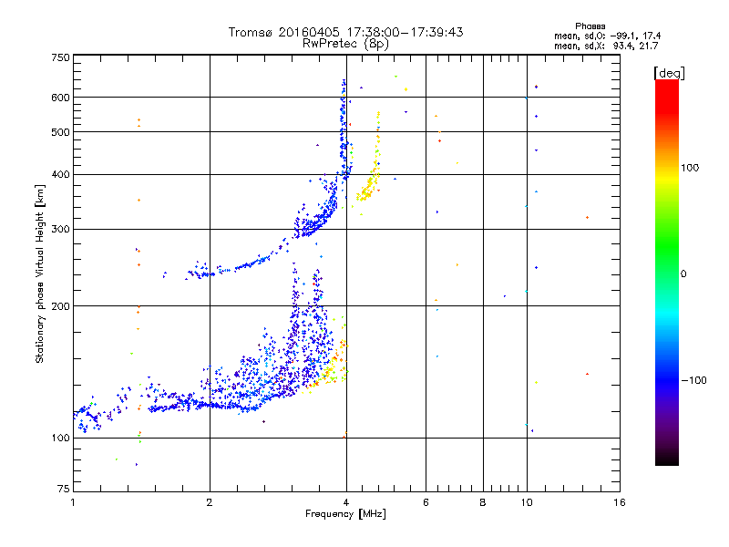Click the y-axis tick label '75'

64,489
